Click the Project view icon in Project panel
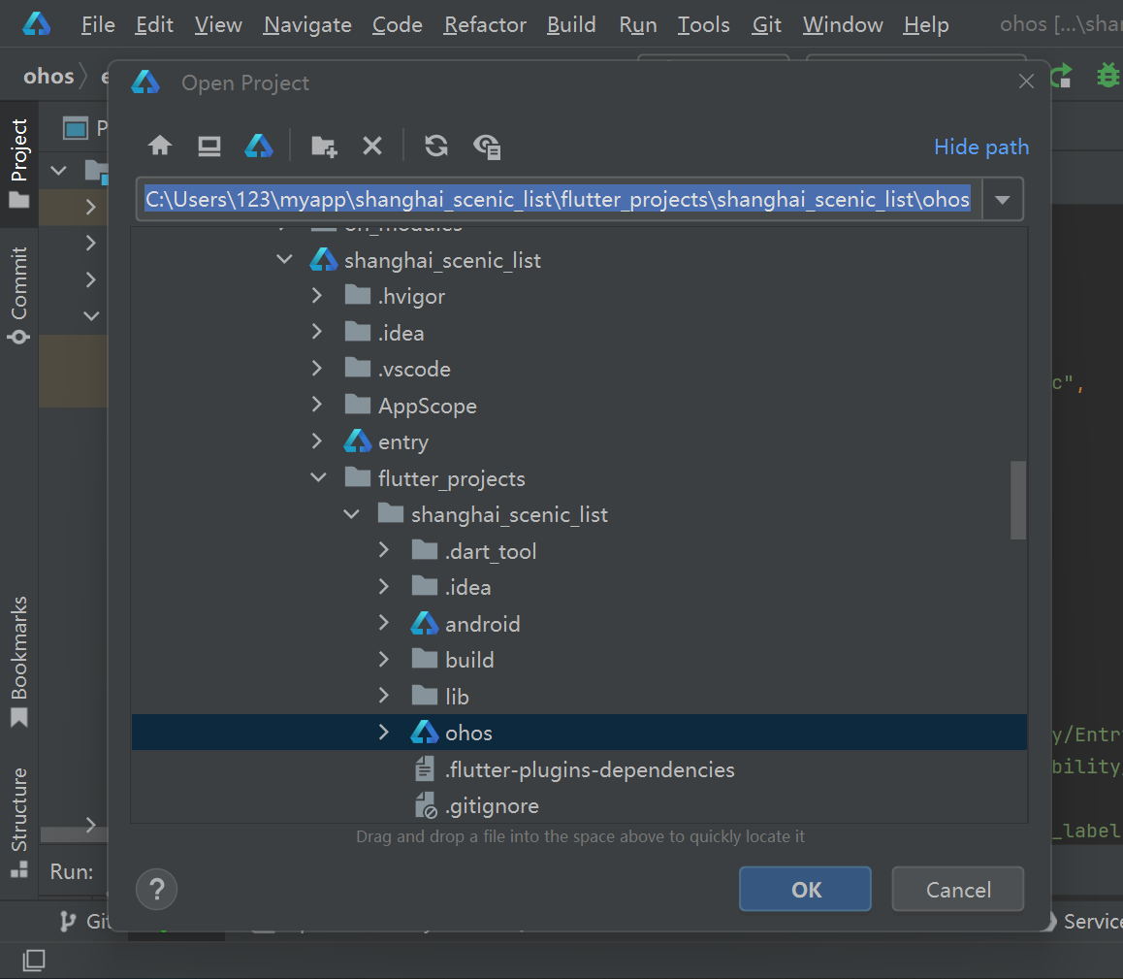The height and width of the screenshot is (979, 1123). tap(76, 128)
